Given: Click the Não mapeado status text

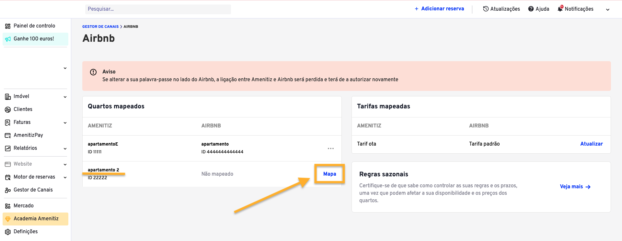Looking at the screenshot, I should (217, 174).
